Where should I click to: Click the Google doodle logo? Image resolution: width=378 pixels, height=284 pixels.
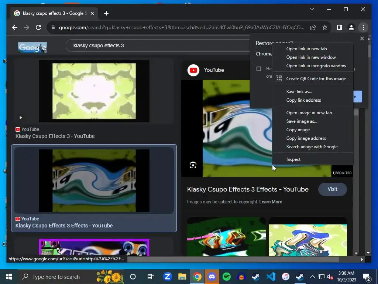(32, 48)
